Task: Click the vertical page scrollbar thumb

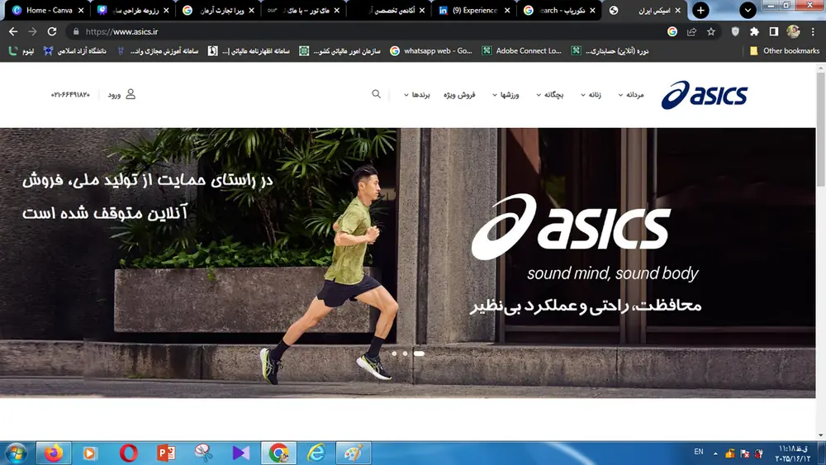Action: (821, 129)
